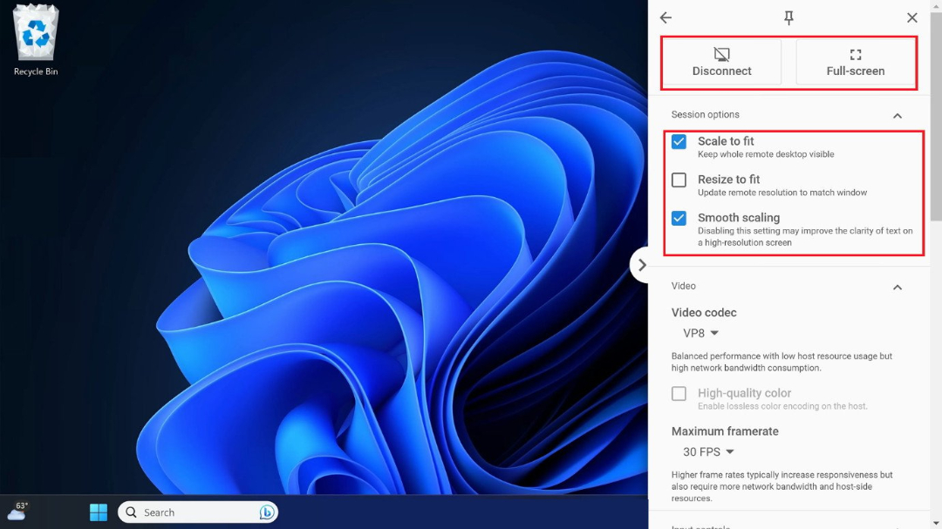942x529 pixels.
Task: Pin the session options panel
Action: tap(788, 17)
